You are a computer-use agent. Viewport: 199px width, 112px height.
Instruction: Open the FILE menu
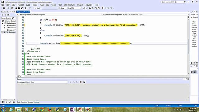coord(3,5)
